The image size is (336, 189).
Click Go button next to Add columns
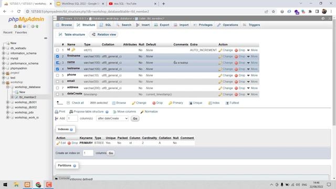(135, 119)
